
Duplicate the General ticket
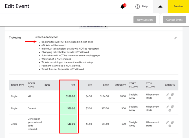pyautogui.click(x=172, y=107)
